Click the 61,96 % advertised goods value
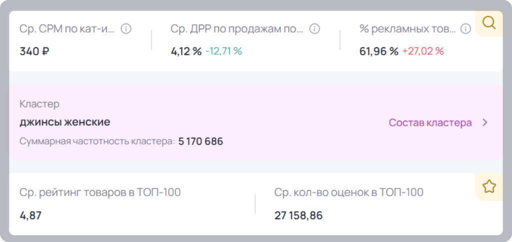The image size is (512, 242). point(379,51)
